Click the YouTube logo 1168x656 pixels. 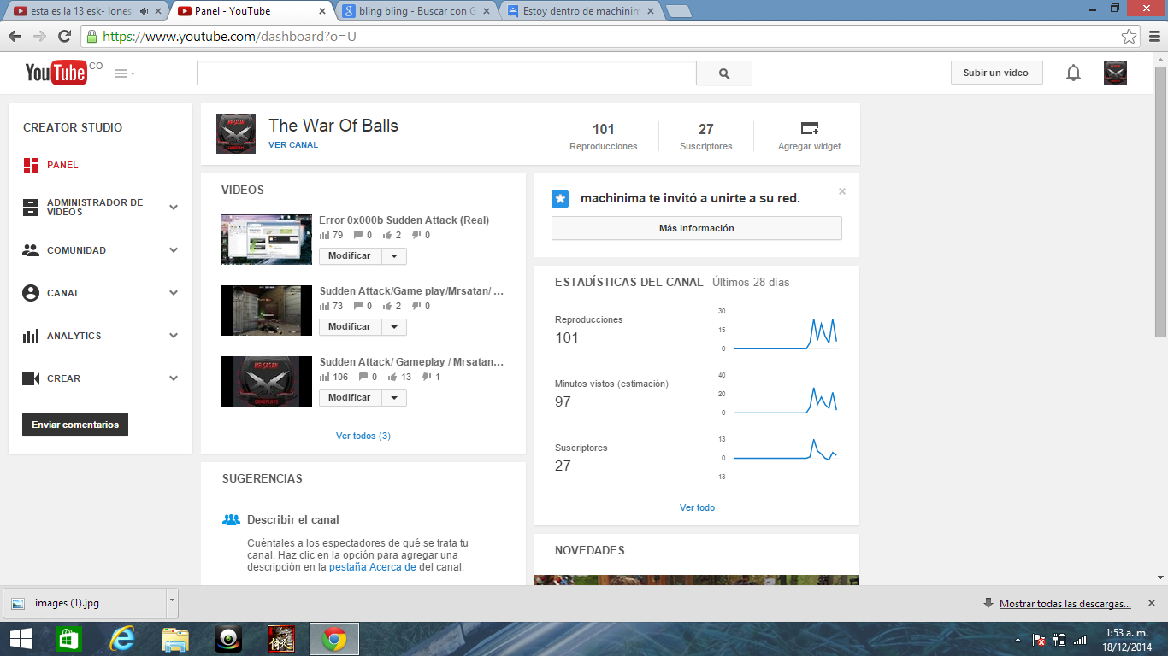56,73
